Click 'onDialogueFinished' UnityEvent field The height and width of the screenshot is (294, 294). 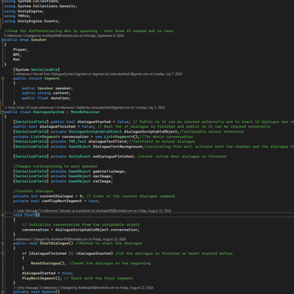[114, 157]
